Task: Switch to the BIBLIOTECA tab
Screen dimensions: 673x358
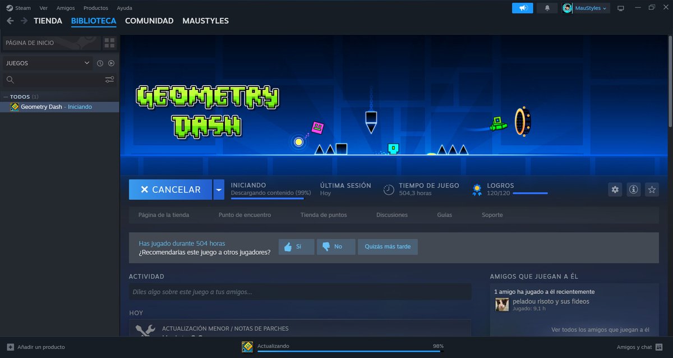Action: (x=94, y=21)
